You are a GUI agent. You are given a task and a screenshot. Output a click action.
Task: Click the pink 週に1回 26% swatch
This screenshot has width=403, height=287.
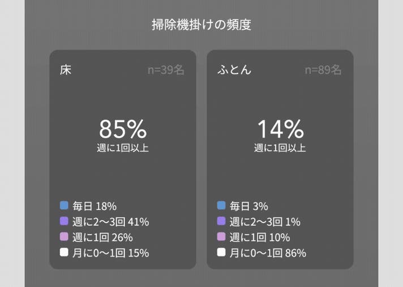(x=64, y=237)
